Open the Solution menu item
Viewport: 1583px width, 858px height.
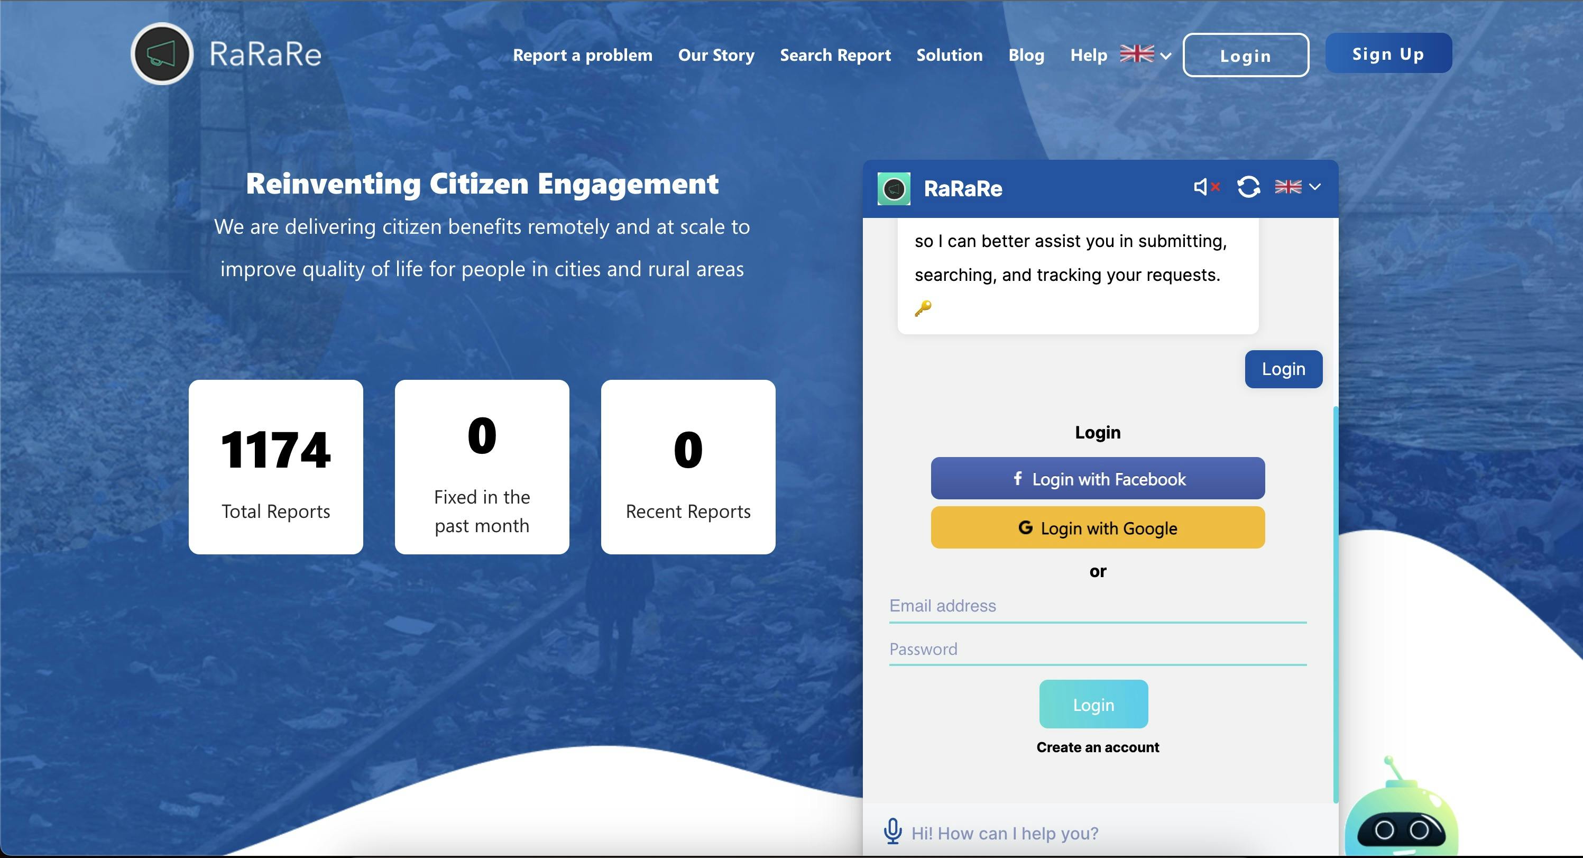click(x=950, y=56)
